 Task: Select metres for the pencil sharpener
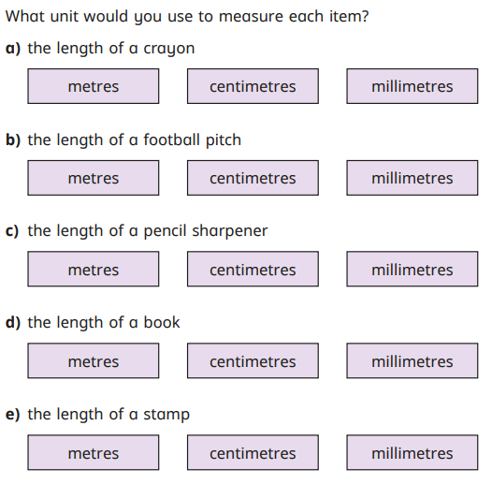(x=94, y=269)
